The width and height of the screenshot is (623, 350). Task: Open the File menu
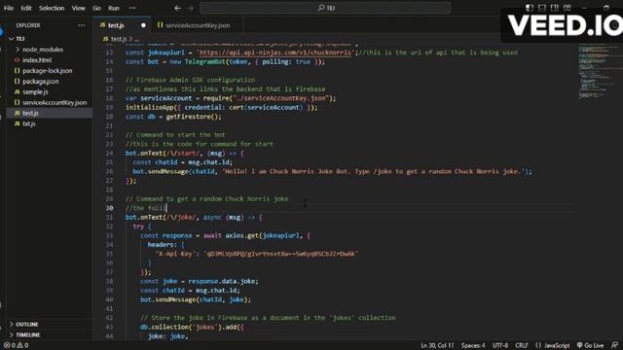tap(9, 8)
